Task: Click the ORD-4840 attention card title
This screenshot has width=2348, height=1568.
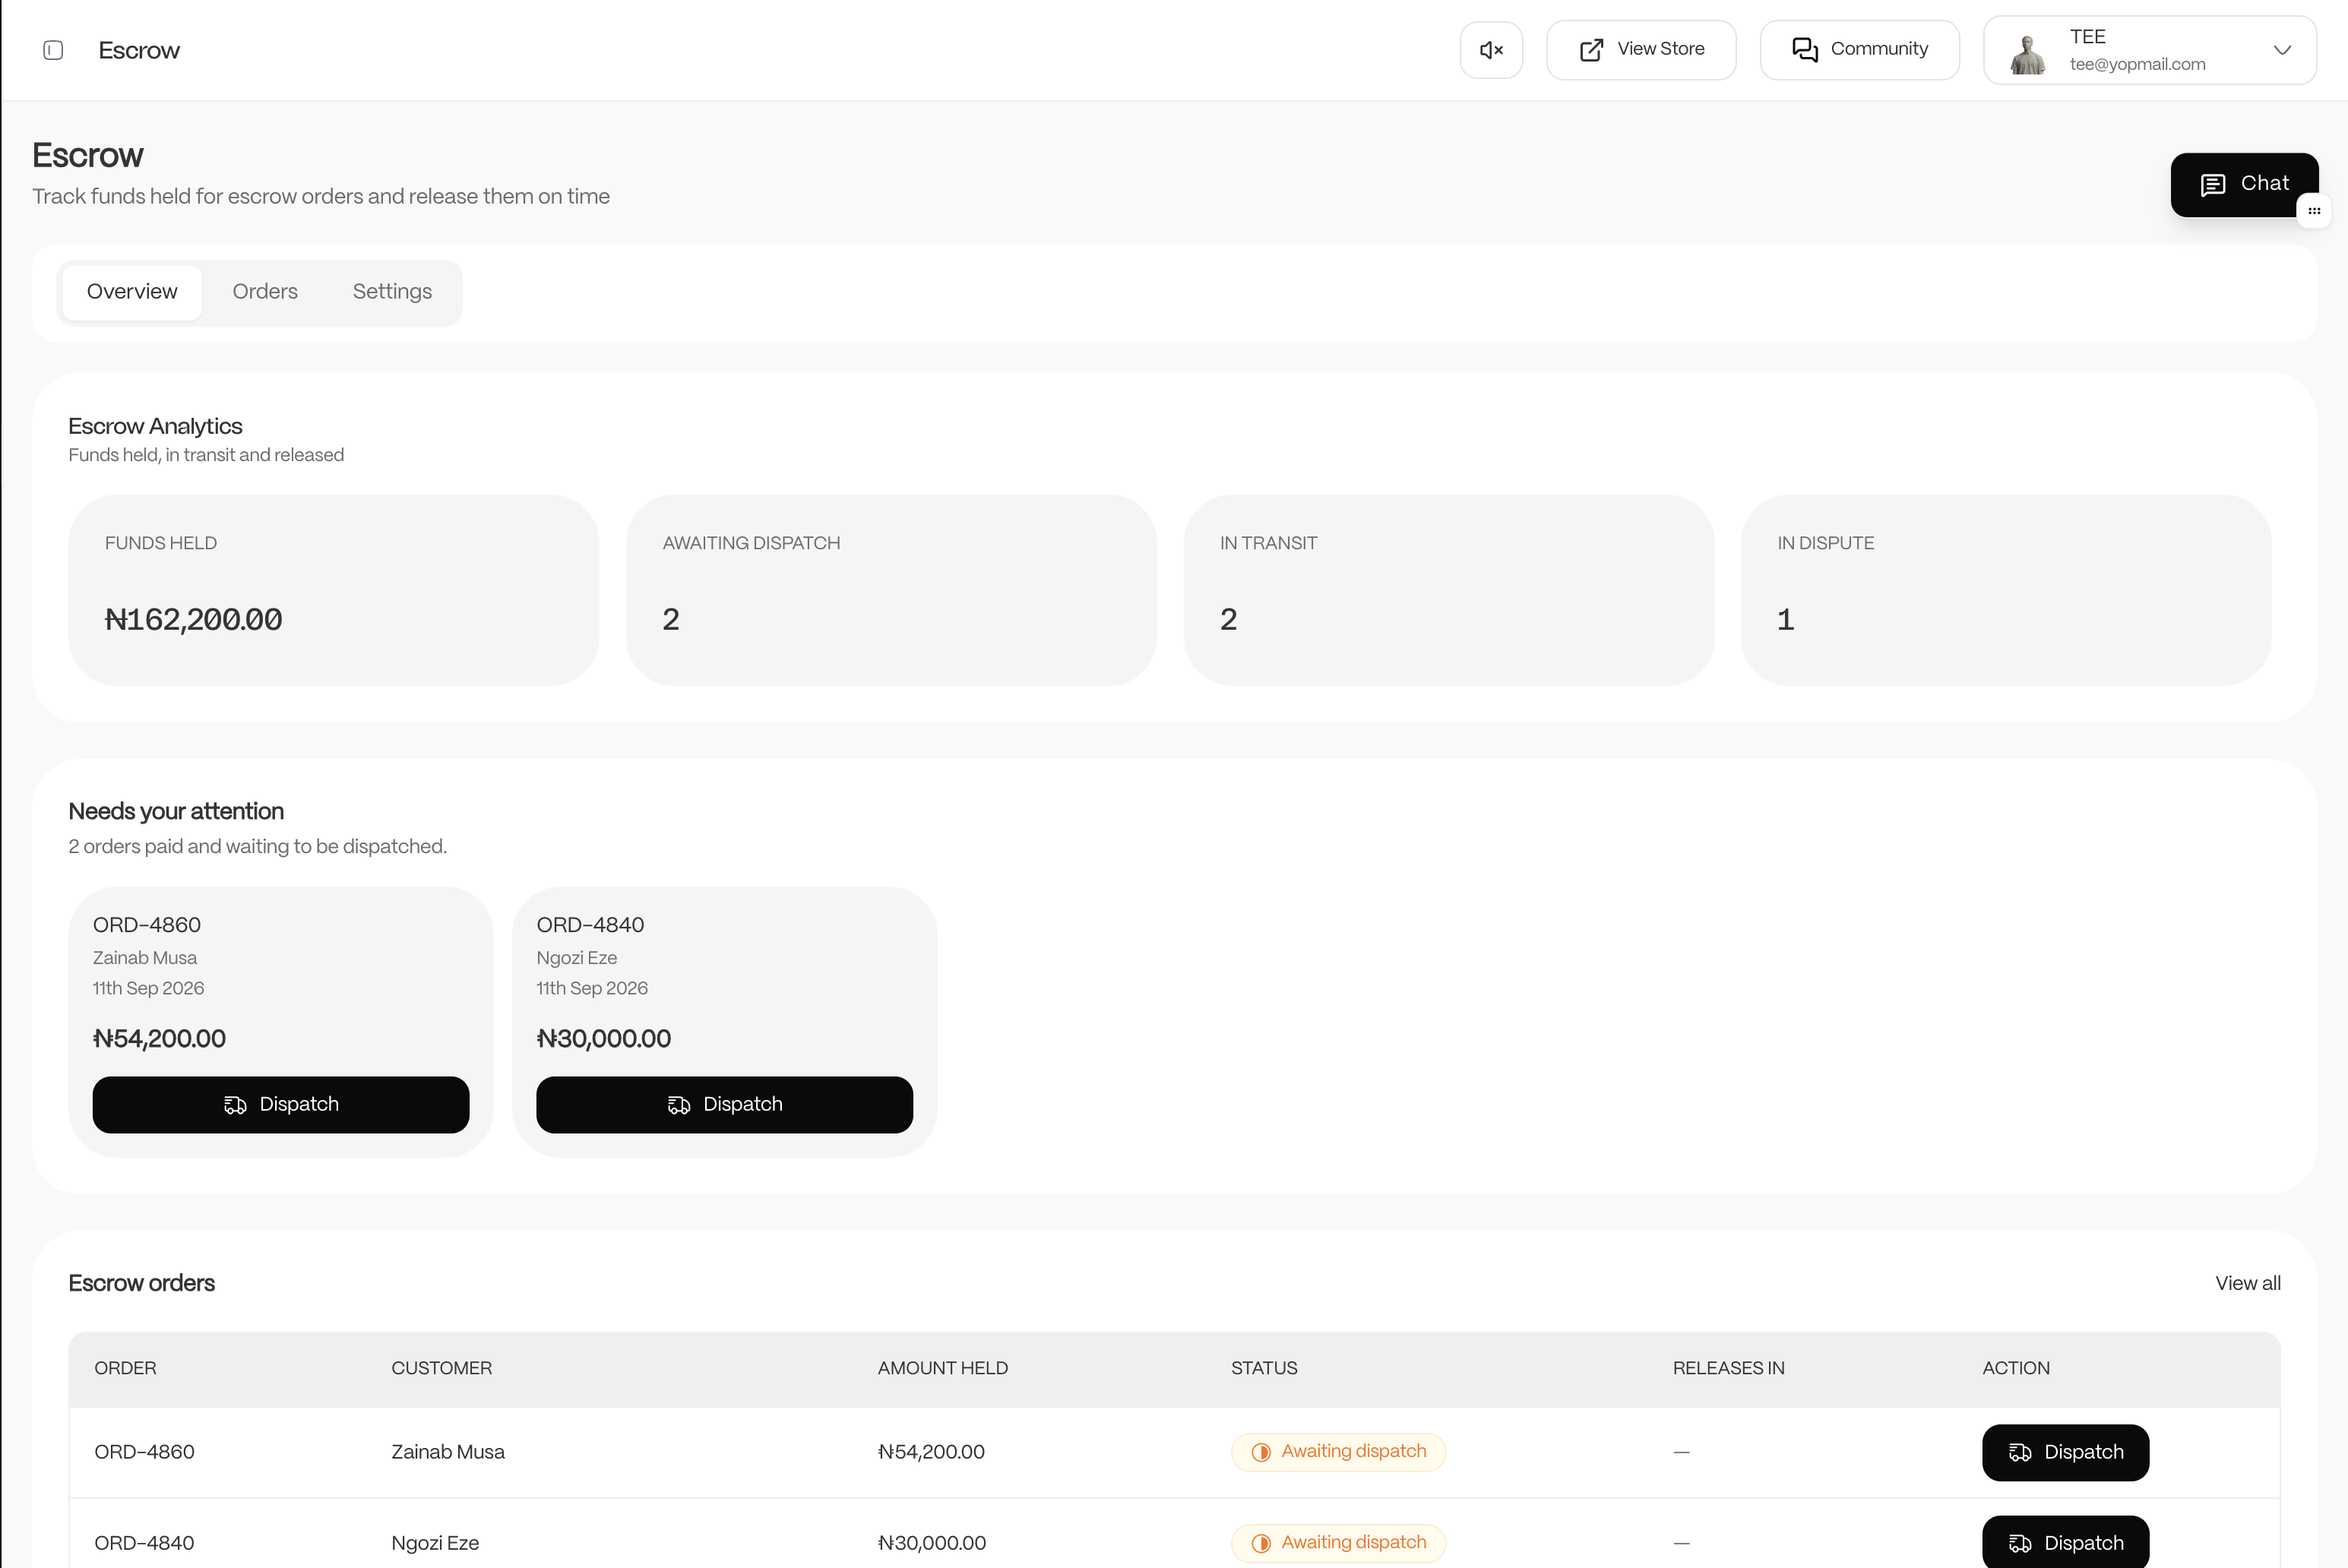Action: pyautogui.click(x=590, y=925)
